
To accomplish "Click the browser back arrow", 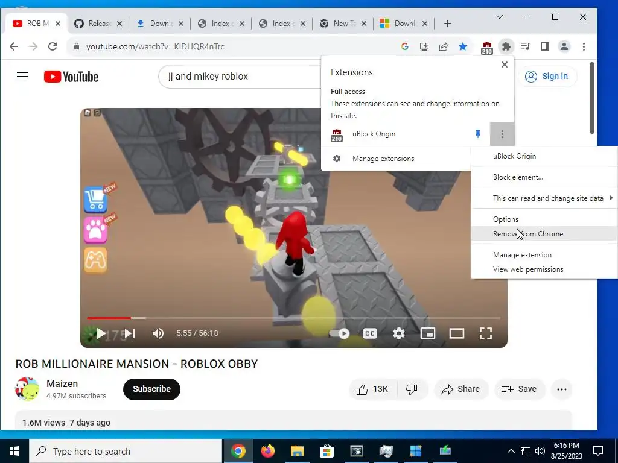I will pyautogui.click(x=14, y=46).
